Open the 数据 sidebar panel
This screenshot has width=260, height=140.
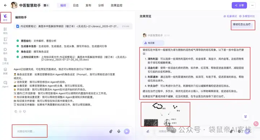coord(5,71)
